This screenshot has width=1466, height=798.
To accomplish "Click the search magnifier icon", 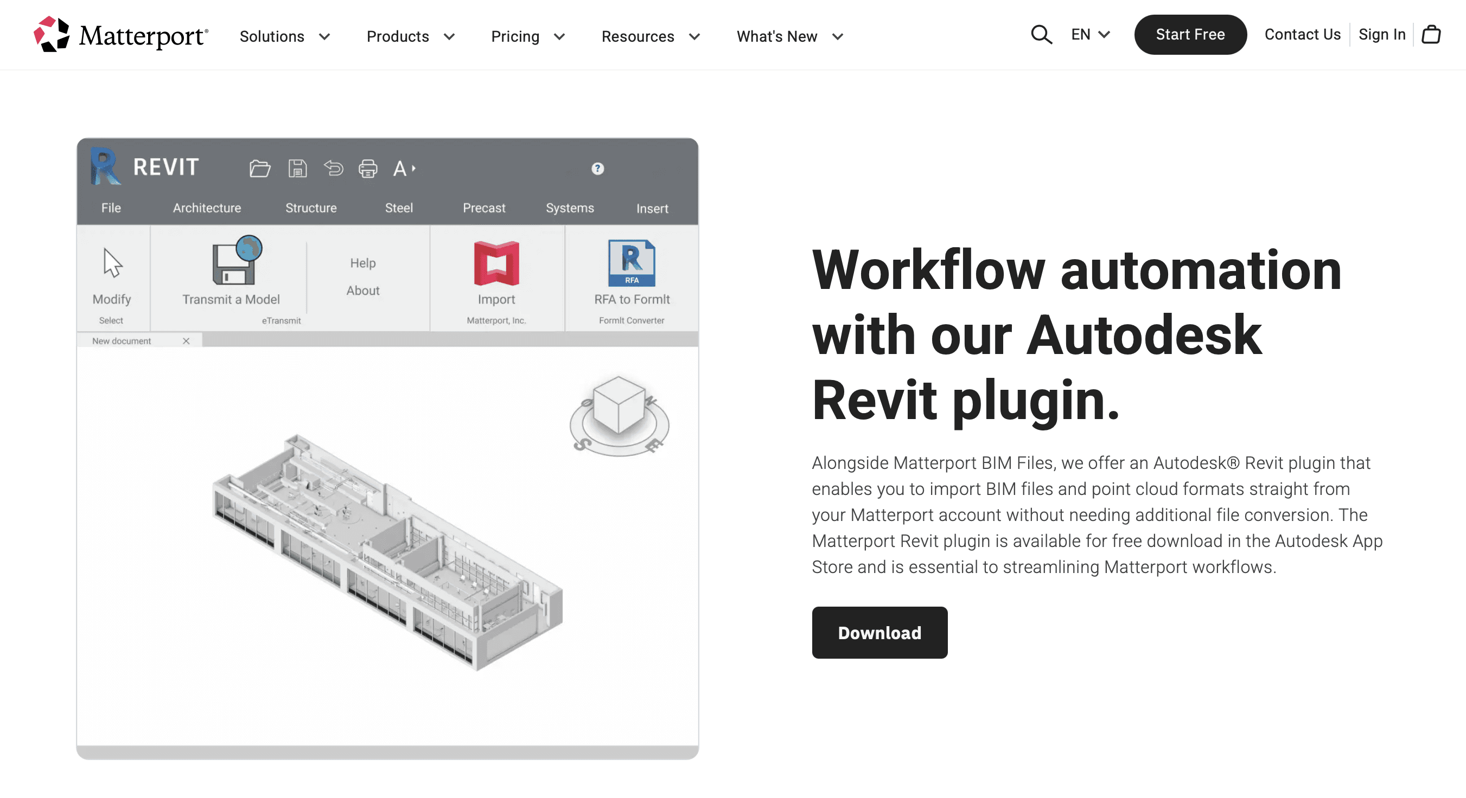I will 1041,35.
